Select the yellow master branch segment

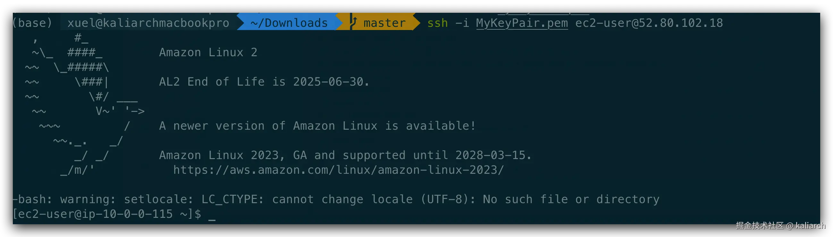point(384,23)
